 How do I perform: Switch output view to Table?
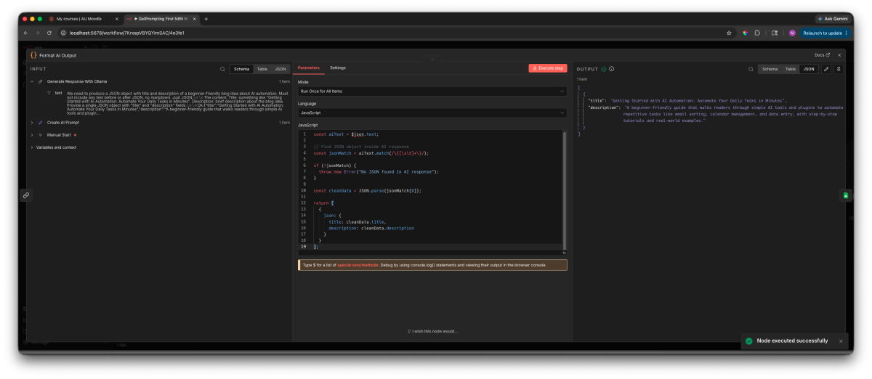[x=790, y=69]
